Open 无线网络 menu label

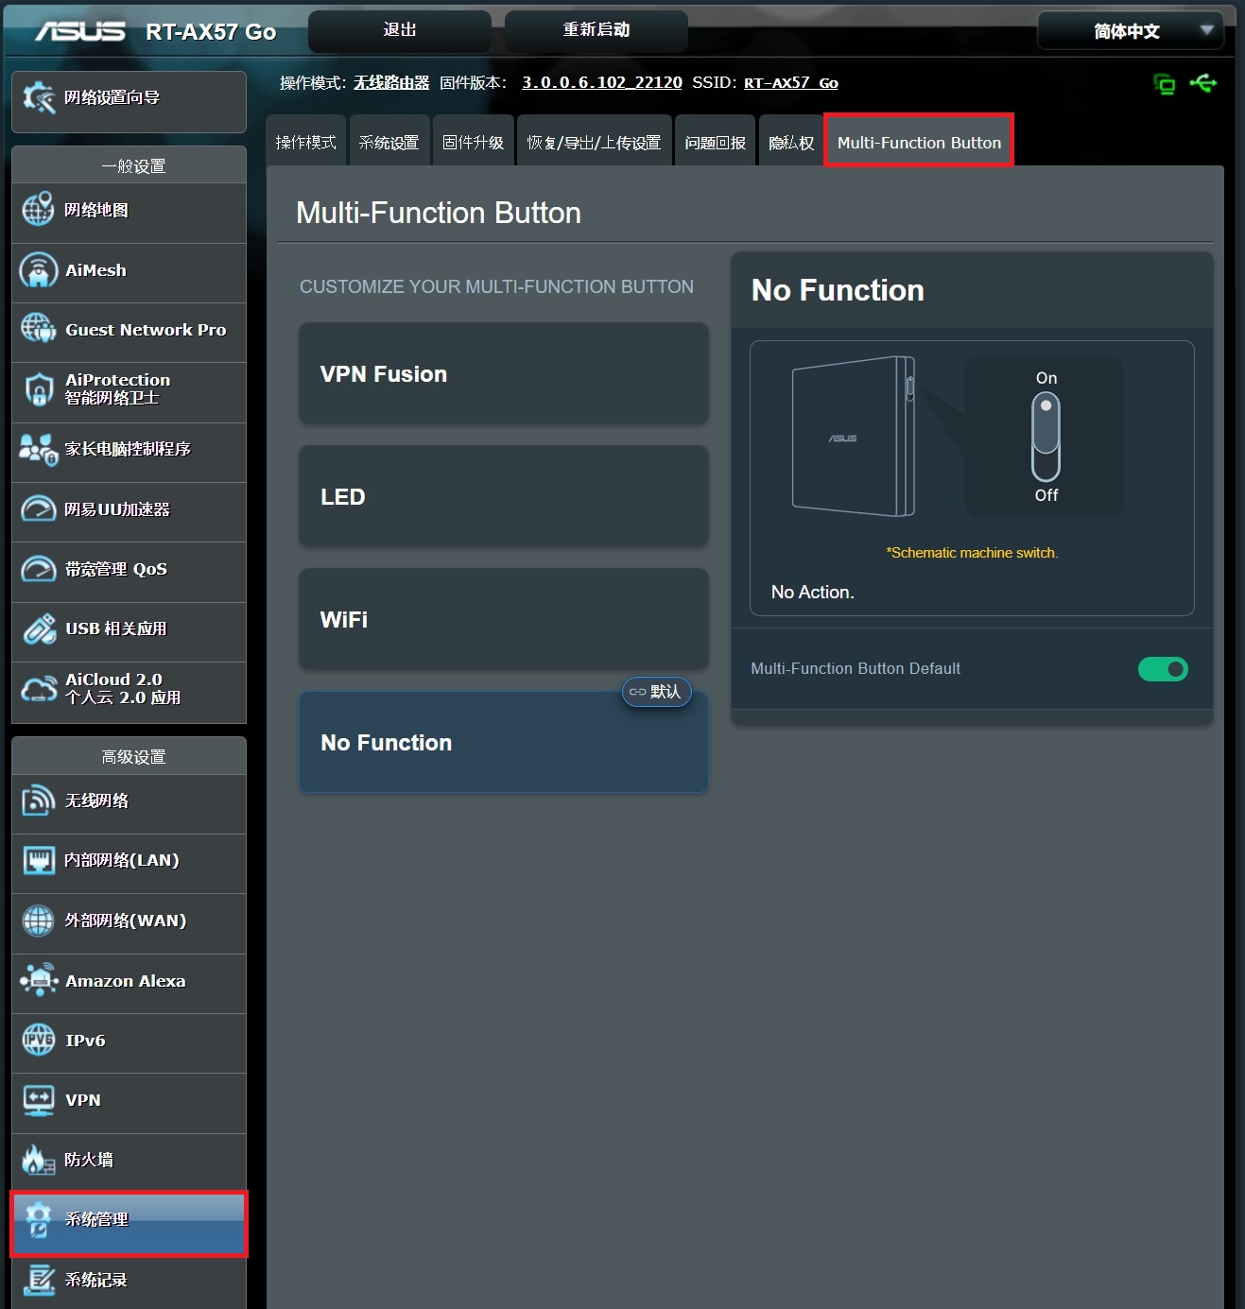(x=96, y=801)
